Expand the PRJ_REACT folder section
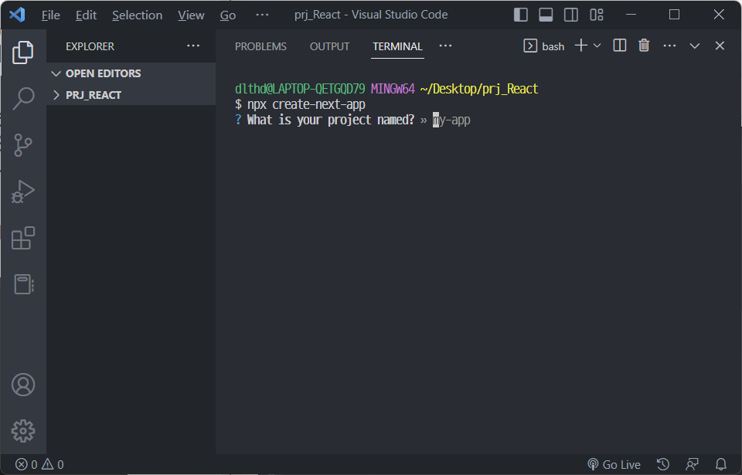Image resolution: width=742 pixels, height=475 pixels. click(131, 95)
